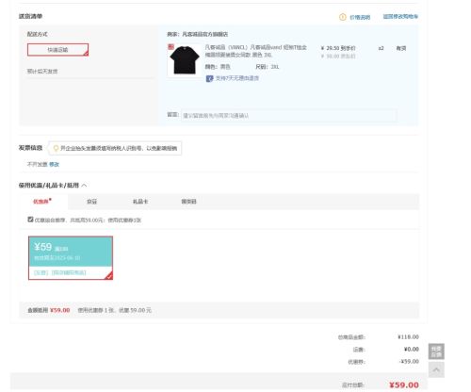This screenshot has width=471, height=392.
Task: Click 返回修改购物车 link
Action: (x=400, y=16)
